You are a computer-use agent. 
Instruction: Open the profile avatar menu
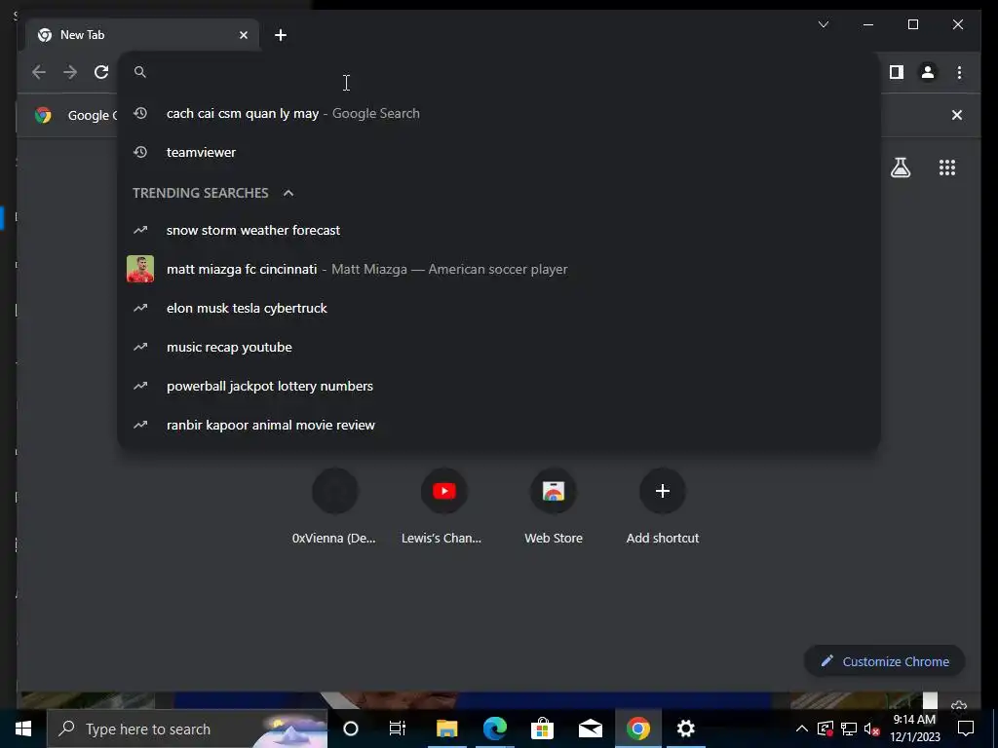coord(928,72)
